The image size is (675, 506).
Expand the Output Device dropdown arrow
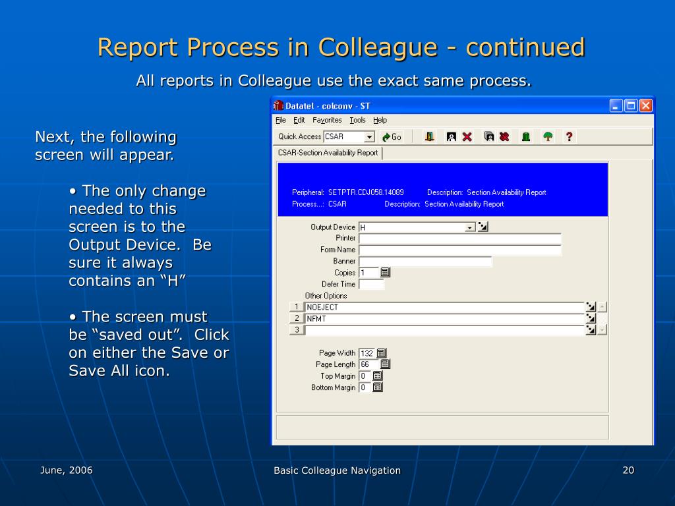tap(470, 227)
